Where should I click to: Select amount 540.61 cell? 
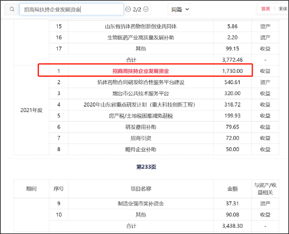(x=232, y=82)
